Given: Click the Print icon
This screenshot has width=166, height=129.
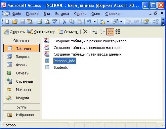Looking at the screenshot, I should [39, 21].
